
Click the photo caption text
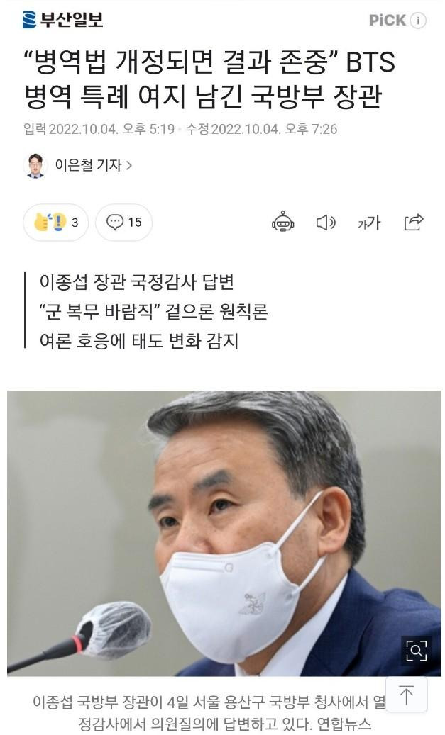(209, 712)
